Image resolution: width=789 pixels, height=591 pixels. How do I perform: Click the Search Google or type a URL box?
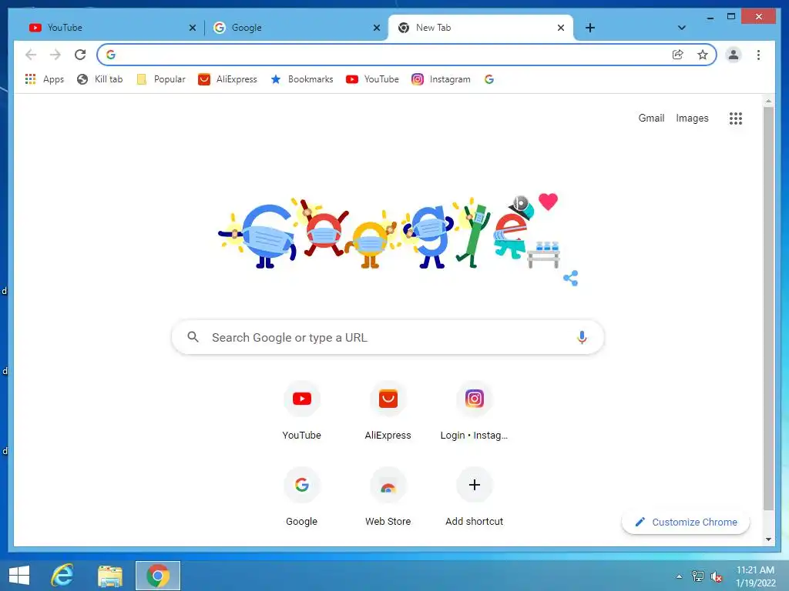coord(388,337)
